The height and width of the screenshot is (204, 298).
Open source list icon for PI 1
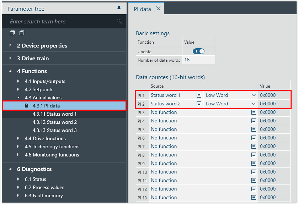pos(199,95)
